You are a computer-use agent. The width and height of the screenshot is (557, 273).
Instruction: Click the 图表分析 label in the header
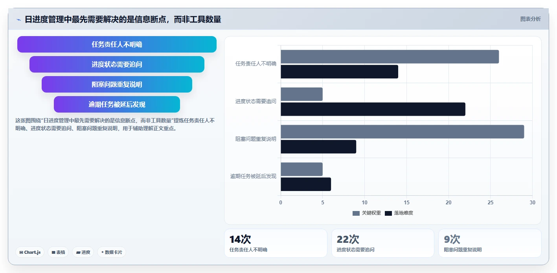(530, 19)
